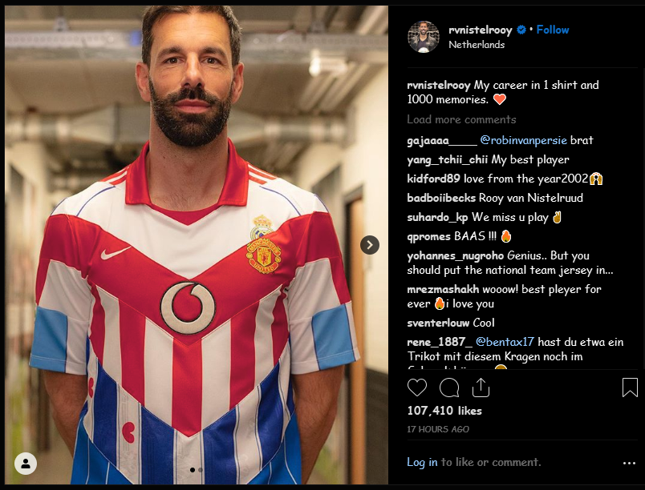Open the Netherlands location link
Screen dimensions: 645x490
[477, 45]
